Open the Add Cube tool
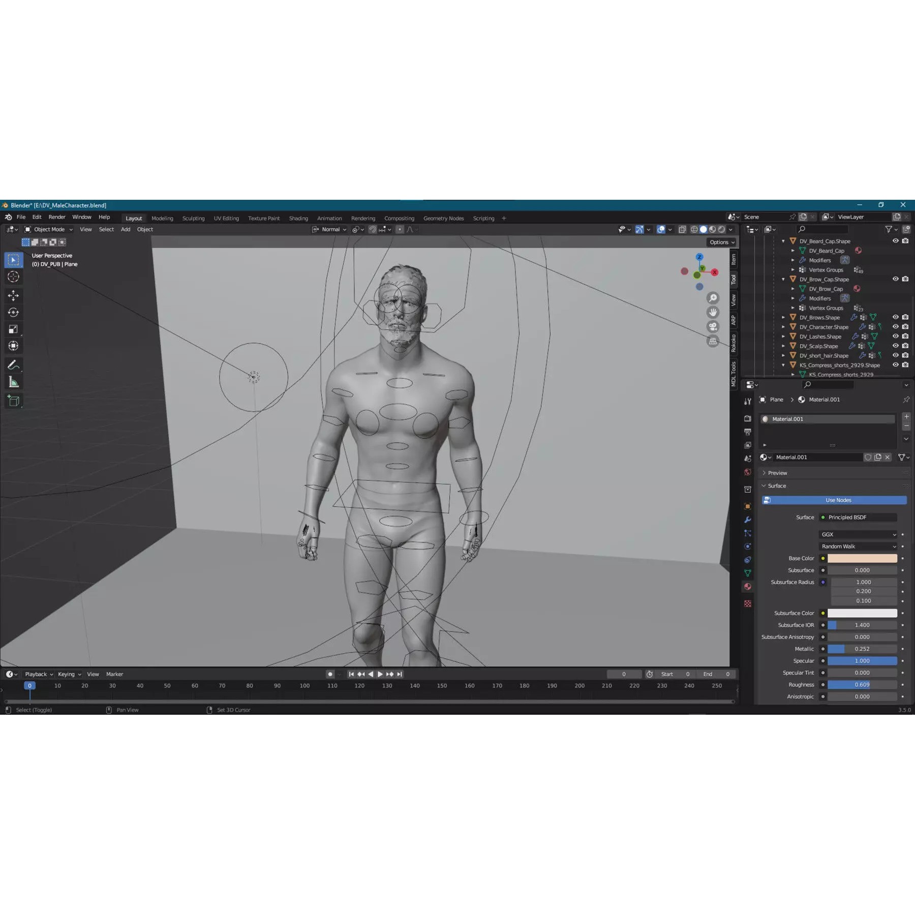Viewport: 915px width, 915px height. click(14, 401)
